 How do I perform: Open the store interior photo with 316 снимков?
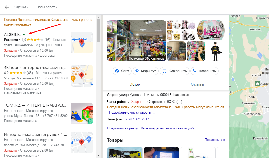click(x=136, y=41)
